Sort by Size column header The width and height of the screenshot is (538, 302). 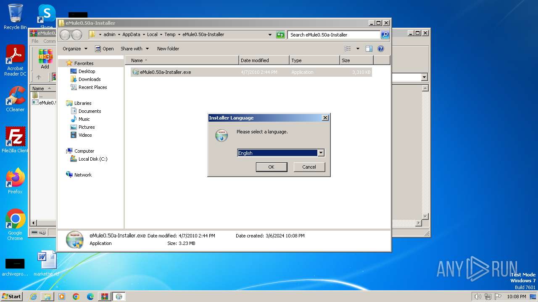pos(356,60)
